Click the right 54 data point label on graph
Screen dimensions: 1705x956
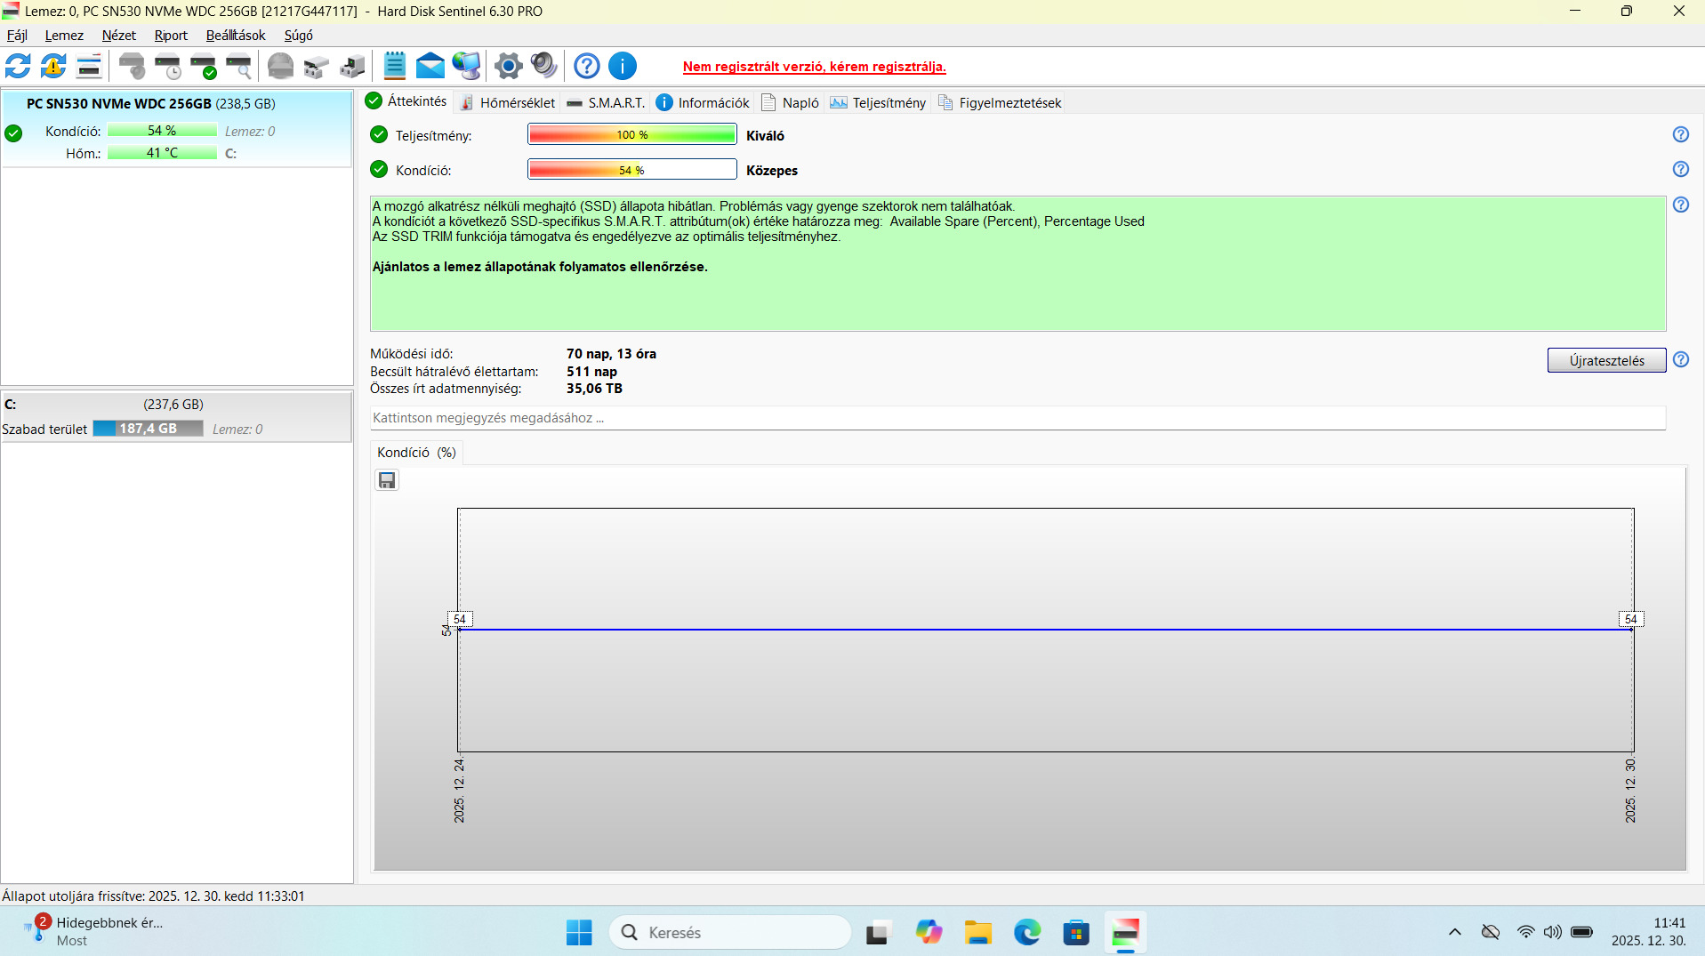(1630, 619)
